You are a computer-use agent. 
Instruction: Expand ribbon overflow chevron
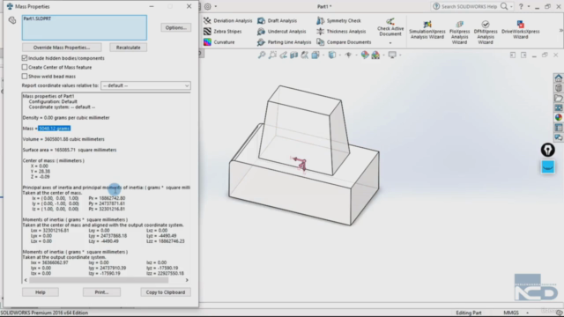pyautogui.click(x=560, y=31)
